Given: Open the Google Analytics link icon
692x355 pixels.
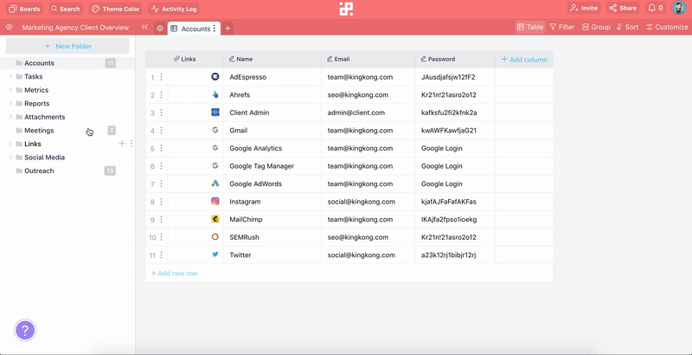Looking at the screenshot, I should (x=215, y=148).
